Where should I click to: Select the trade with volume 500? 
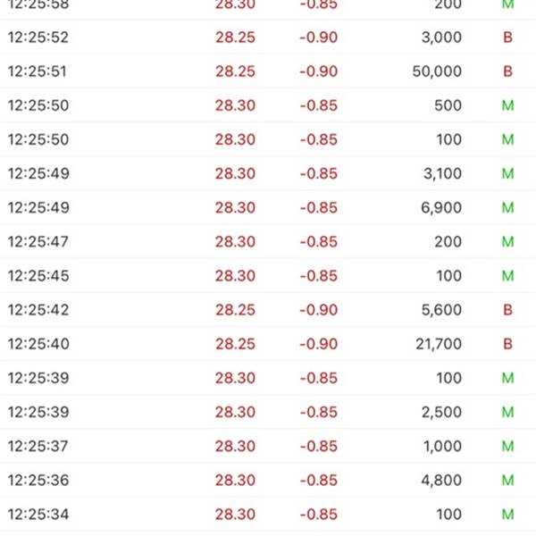click(268, 105)
